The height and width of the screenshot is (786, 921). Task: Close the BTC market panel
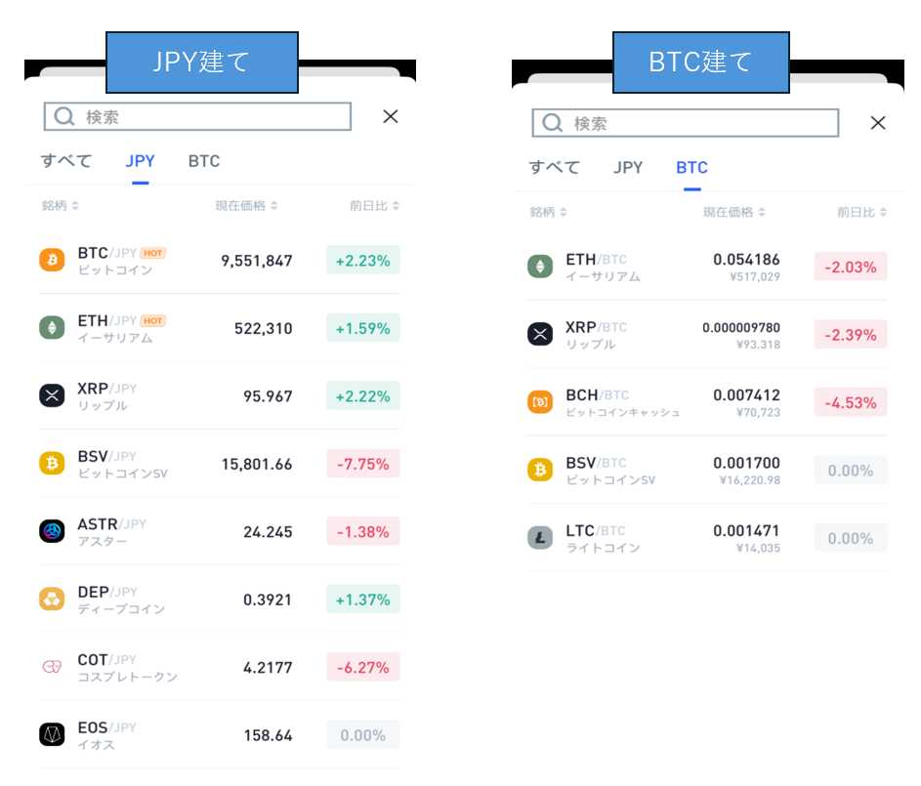pos(878,123)
